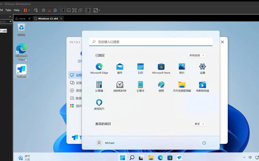Close the Windows 11 x64 tab
Viewport: 259px width, 161px height.
[x=61, y=19]
